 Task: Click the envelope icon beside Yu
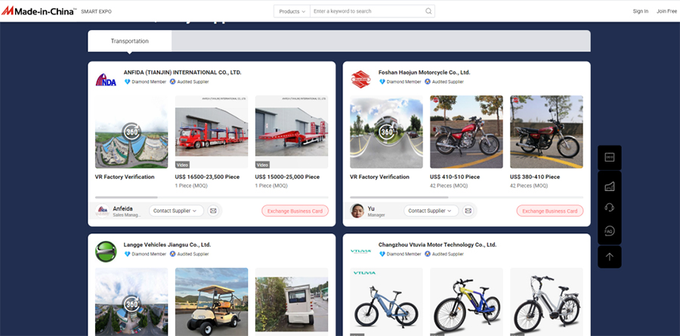pyautogui.click(x=468, y=211)
